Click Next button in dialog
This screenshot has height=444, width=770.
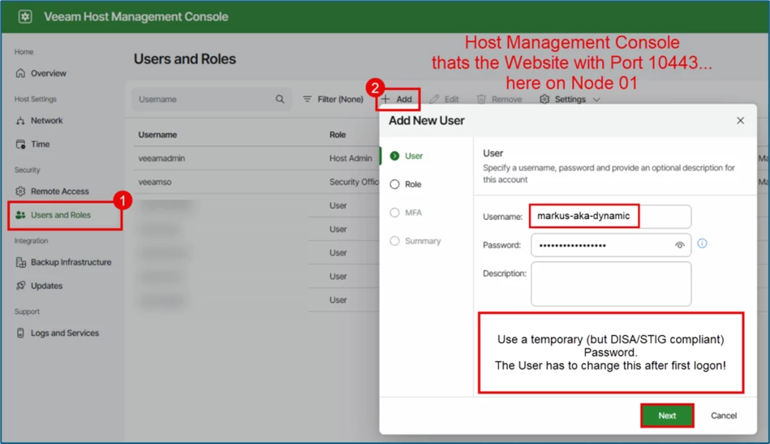667,416
